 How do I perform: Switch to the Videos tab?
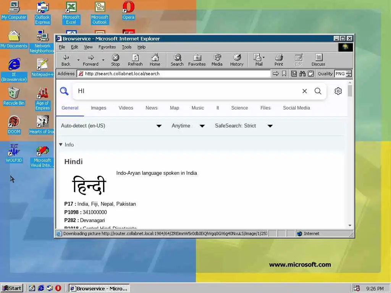coord(126,108)
